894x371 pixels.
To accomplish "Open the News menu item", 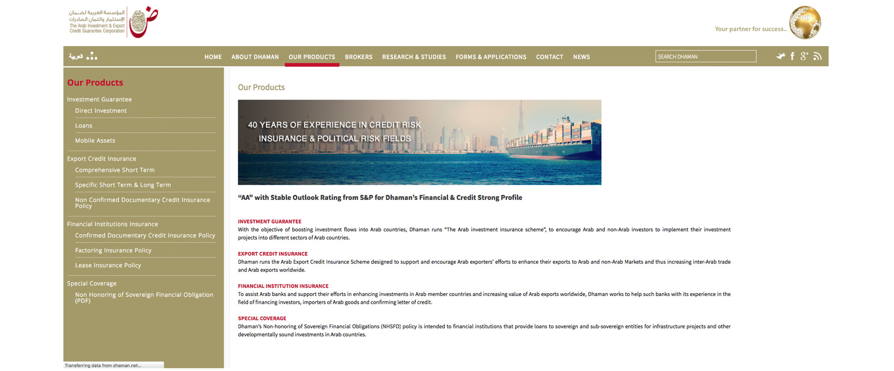I will [x=581, y=57].
